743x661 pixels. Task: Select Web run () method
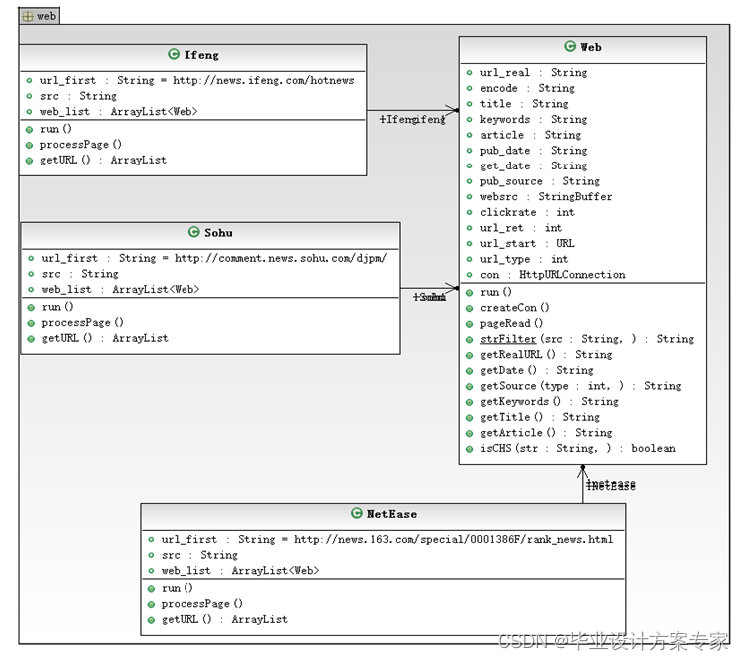496,292
